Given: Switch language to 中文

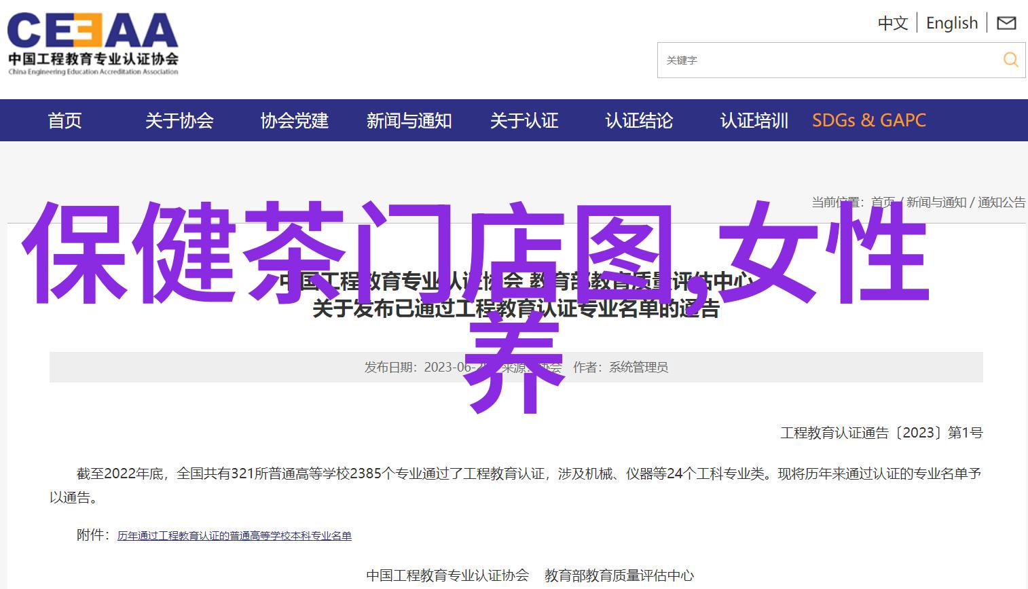Looking at the screenshot, I should click(x=892, y=23).
